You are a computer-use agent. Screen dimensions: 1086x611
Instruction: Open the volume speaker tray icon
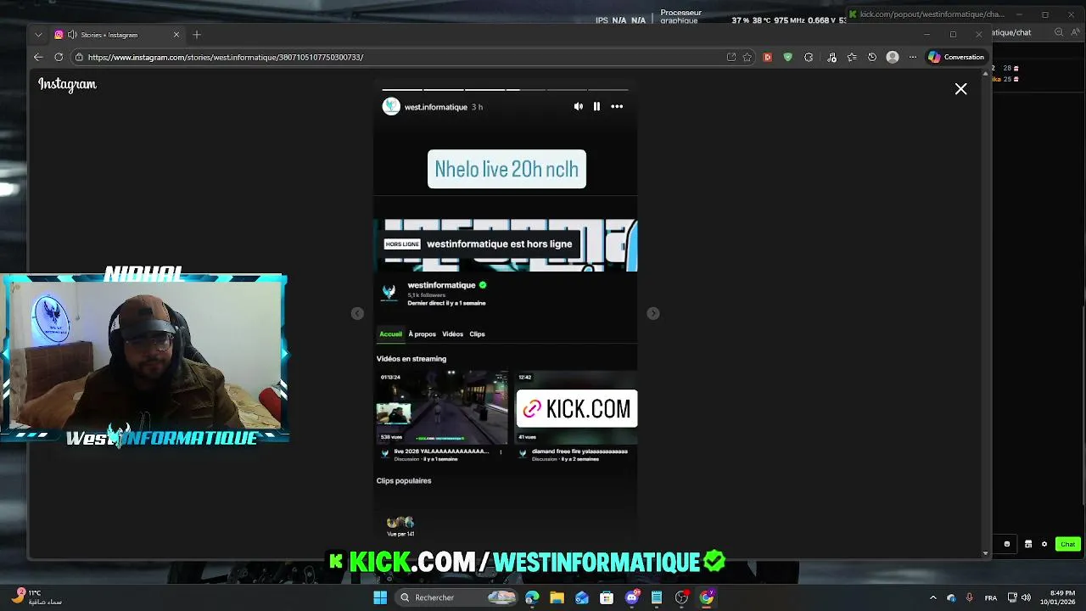[x=1026, y=597]
